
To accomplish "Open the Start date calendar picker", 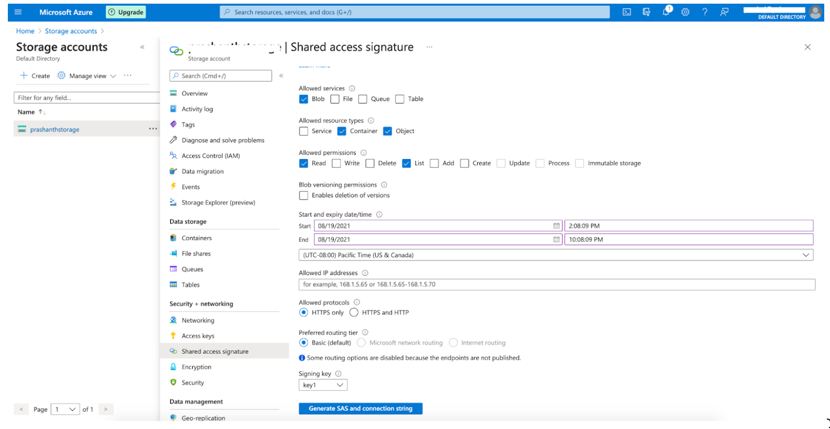I will point(556,226).
